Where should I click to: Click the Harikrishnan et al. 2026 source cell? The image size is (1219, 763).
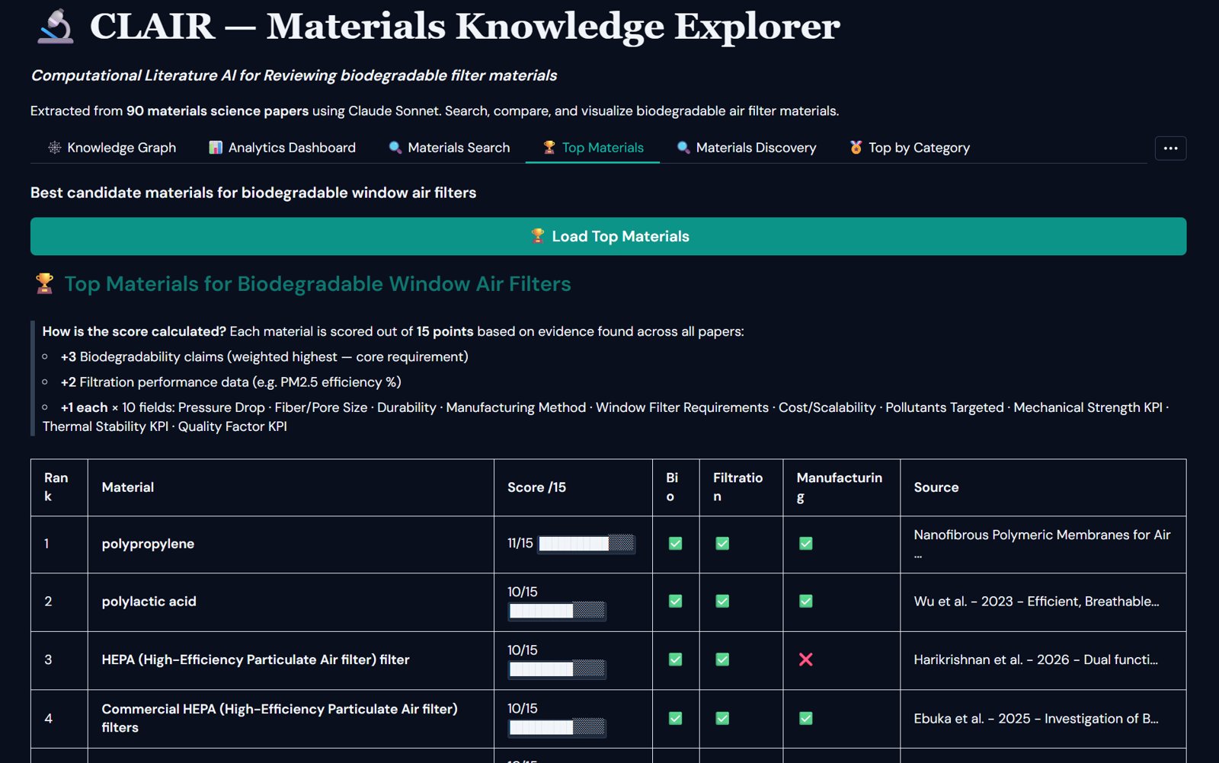(1043, 660)
